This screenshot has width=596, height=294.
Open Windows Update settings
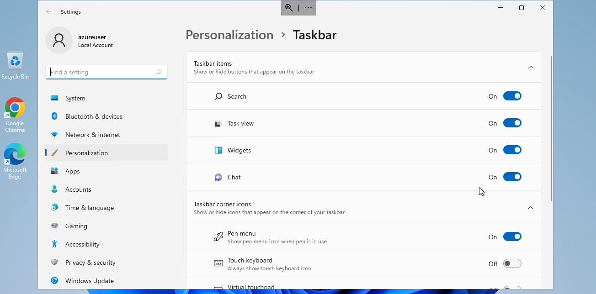point(106,281)
